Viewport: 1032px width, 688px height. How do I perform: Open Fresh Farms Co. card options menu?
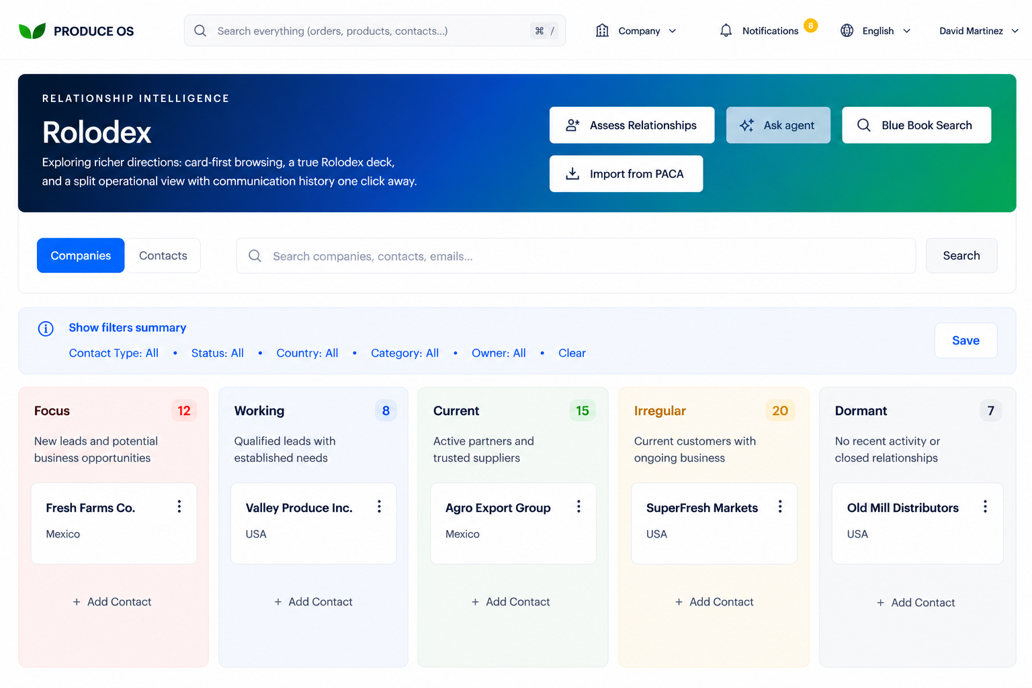point(179,507)
